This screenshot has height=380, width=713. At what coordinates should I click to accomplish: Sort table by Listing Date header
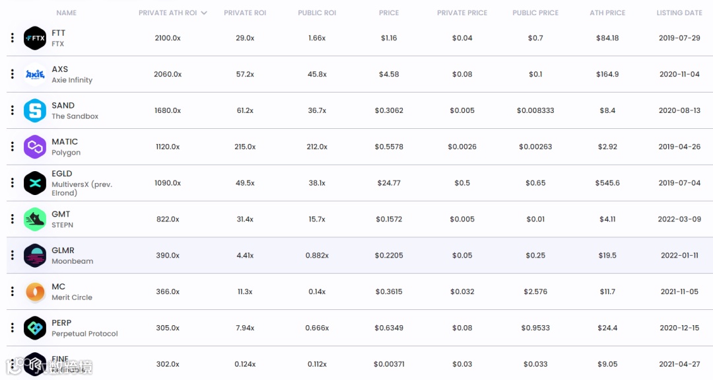679,13
